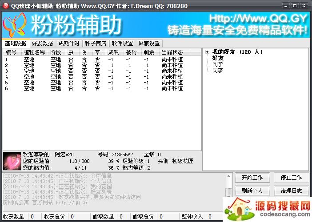The height and width of the screenshot is (222, 312).
Task: Click 空地 plant name in row 3
Action: coord(29,71)
